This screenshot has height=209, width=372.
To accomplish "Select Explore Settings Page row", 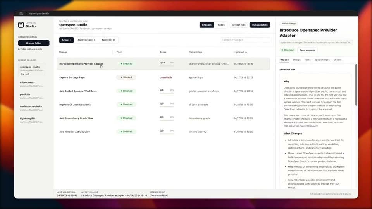I will pyautogui.click(x=163, y=77).
